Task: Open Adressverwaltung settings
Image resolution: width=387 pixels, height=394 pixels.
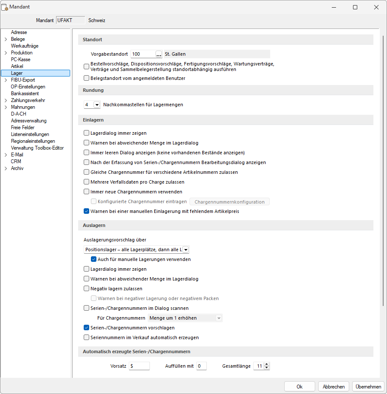Action: coord(28,121)
